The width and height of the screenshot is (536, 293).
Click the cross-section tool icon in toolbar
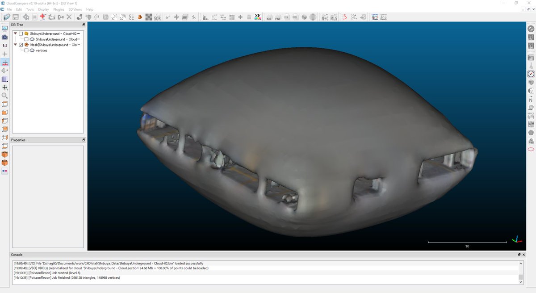pos(185,17)
